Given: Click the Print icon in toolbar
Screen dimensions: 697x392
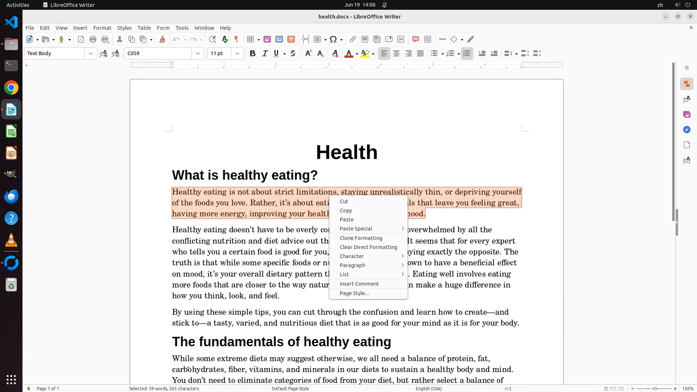Looking at the screenshot, I should (x=93, y=39).
